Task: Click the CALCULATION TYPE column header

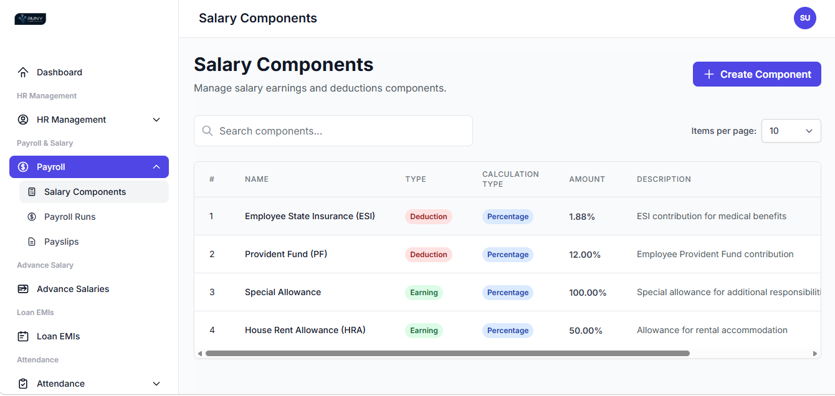Action: click(x=510, y=179)
